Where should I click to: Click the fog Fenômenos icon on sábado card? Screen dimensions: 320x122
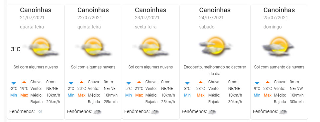[212, 112]
